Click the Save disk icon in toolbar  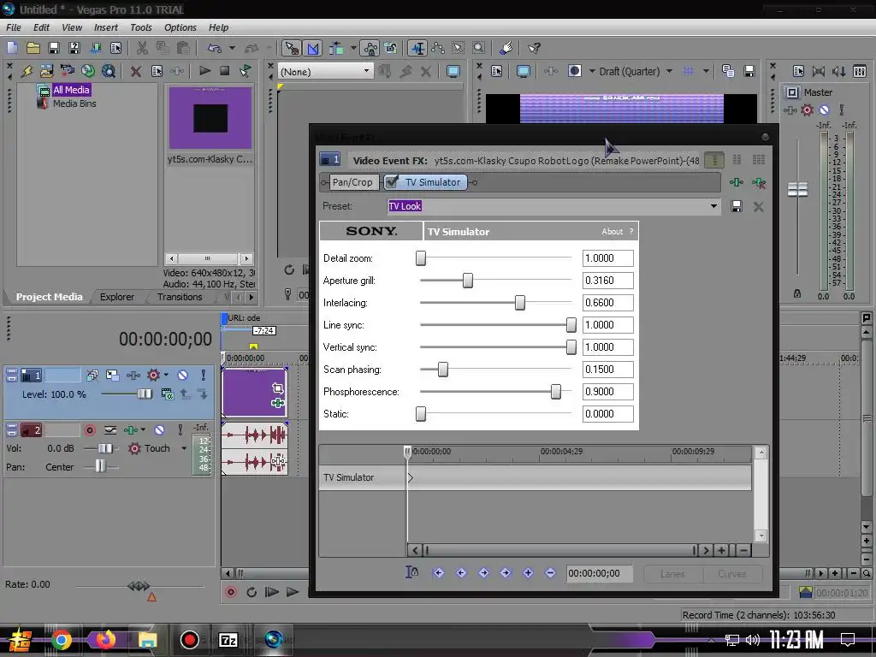point(54,48)
